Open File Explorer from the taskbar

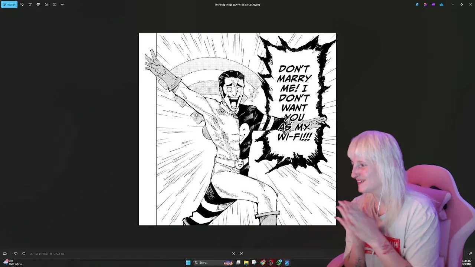tap(246, 263)
